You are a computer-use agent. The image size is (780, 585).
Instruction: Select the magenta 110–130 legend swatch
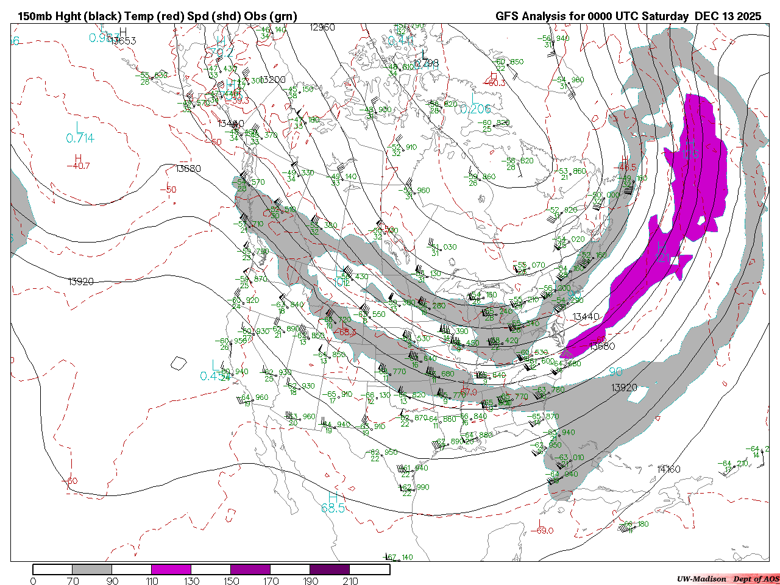pyautogui.click(x=171, y=569)
